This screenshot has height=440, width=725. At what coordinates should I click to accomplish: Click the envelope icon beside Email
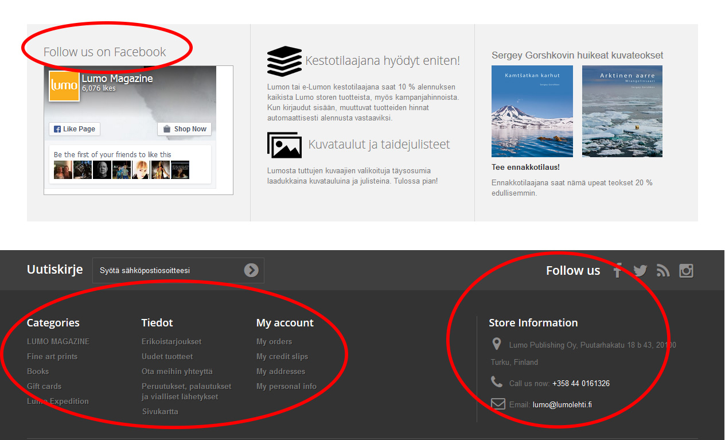click(498, 403)
